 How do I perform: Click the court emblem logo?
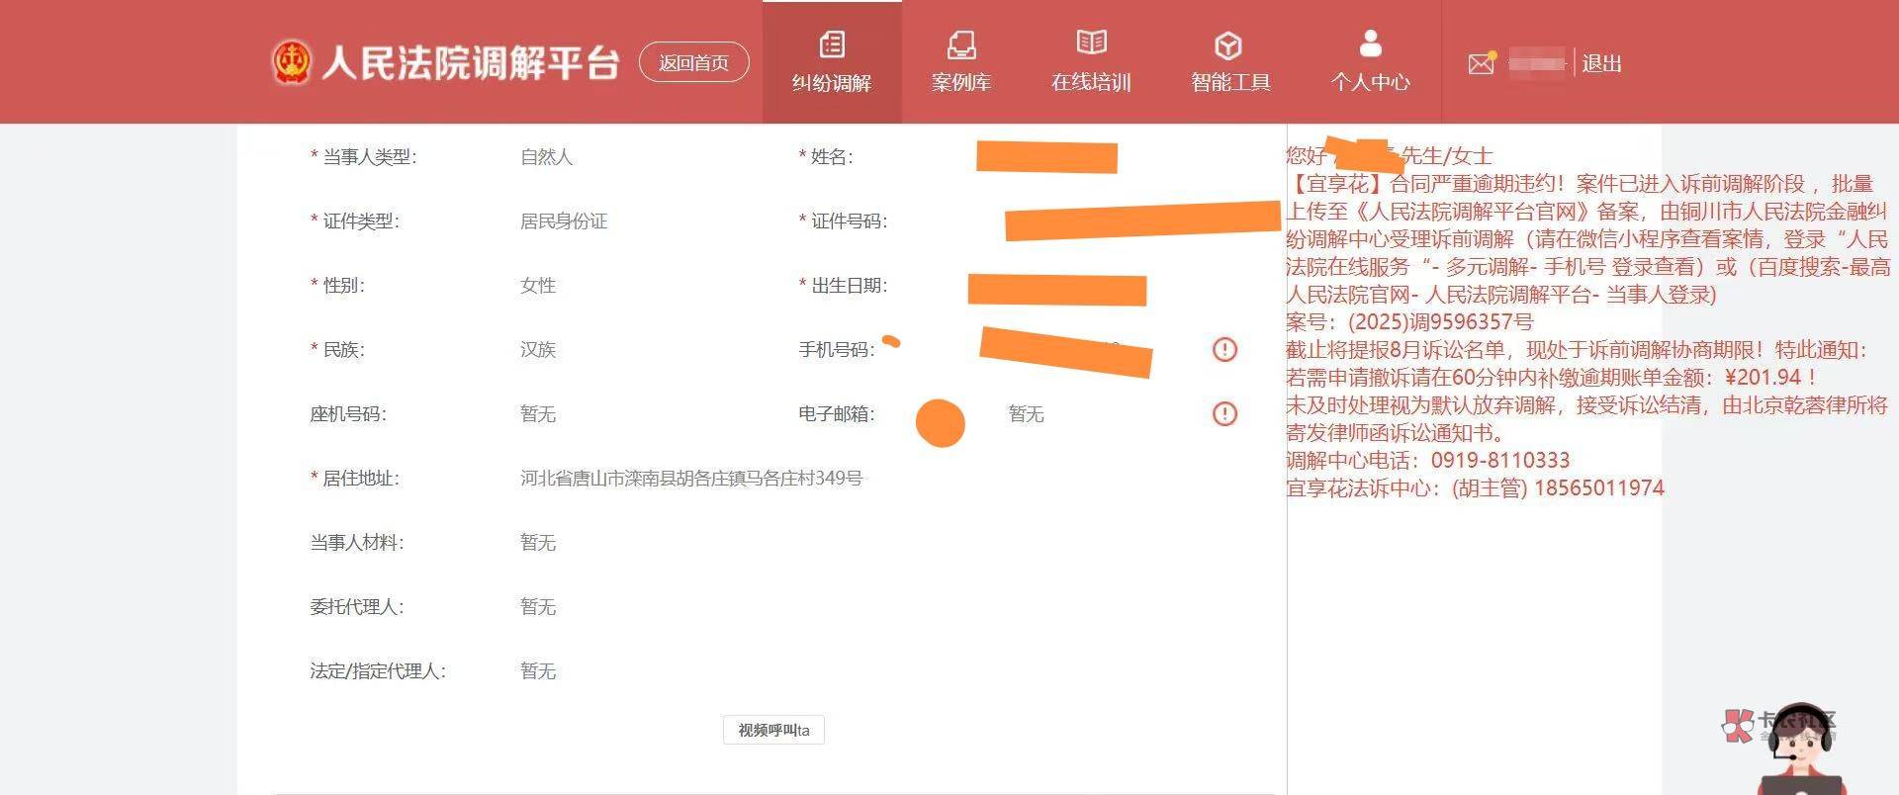(291, 62)
